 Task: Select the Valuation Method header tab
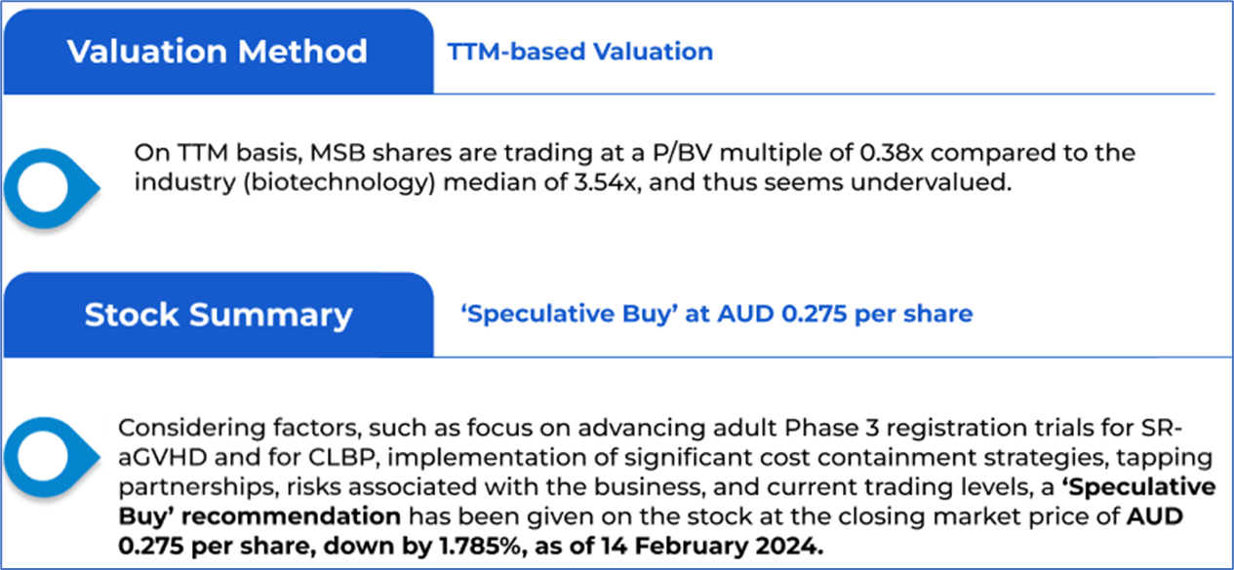click(x=217, y=52)
